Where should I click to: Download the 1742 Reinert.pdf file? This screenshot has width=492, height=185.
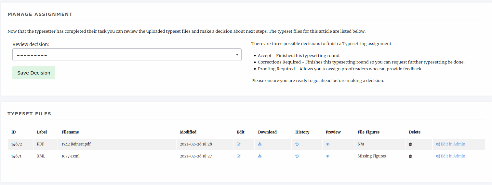(x=259, y=144)
